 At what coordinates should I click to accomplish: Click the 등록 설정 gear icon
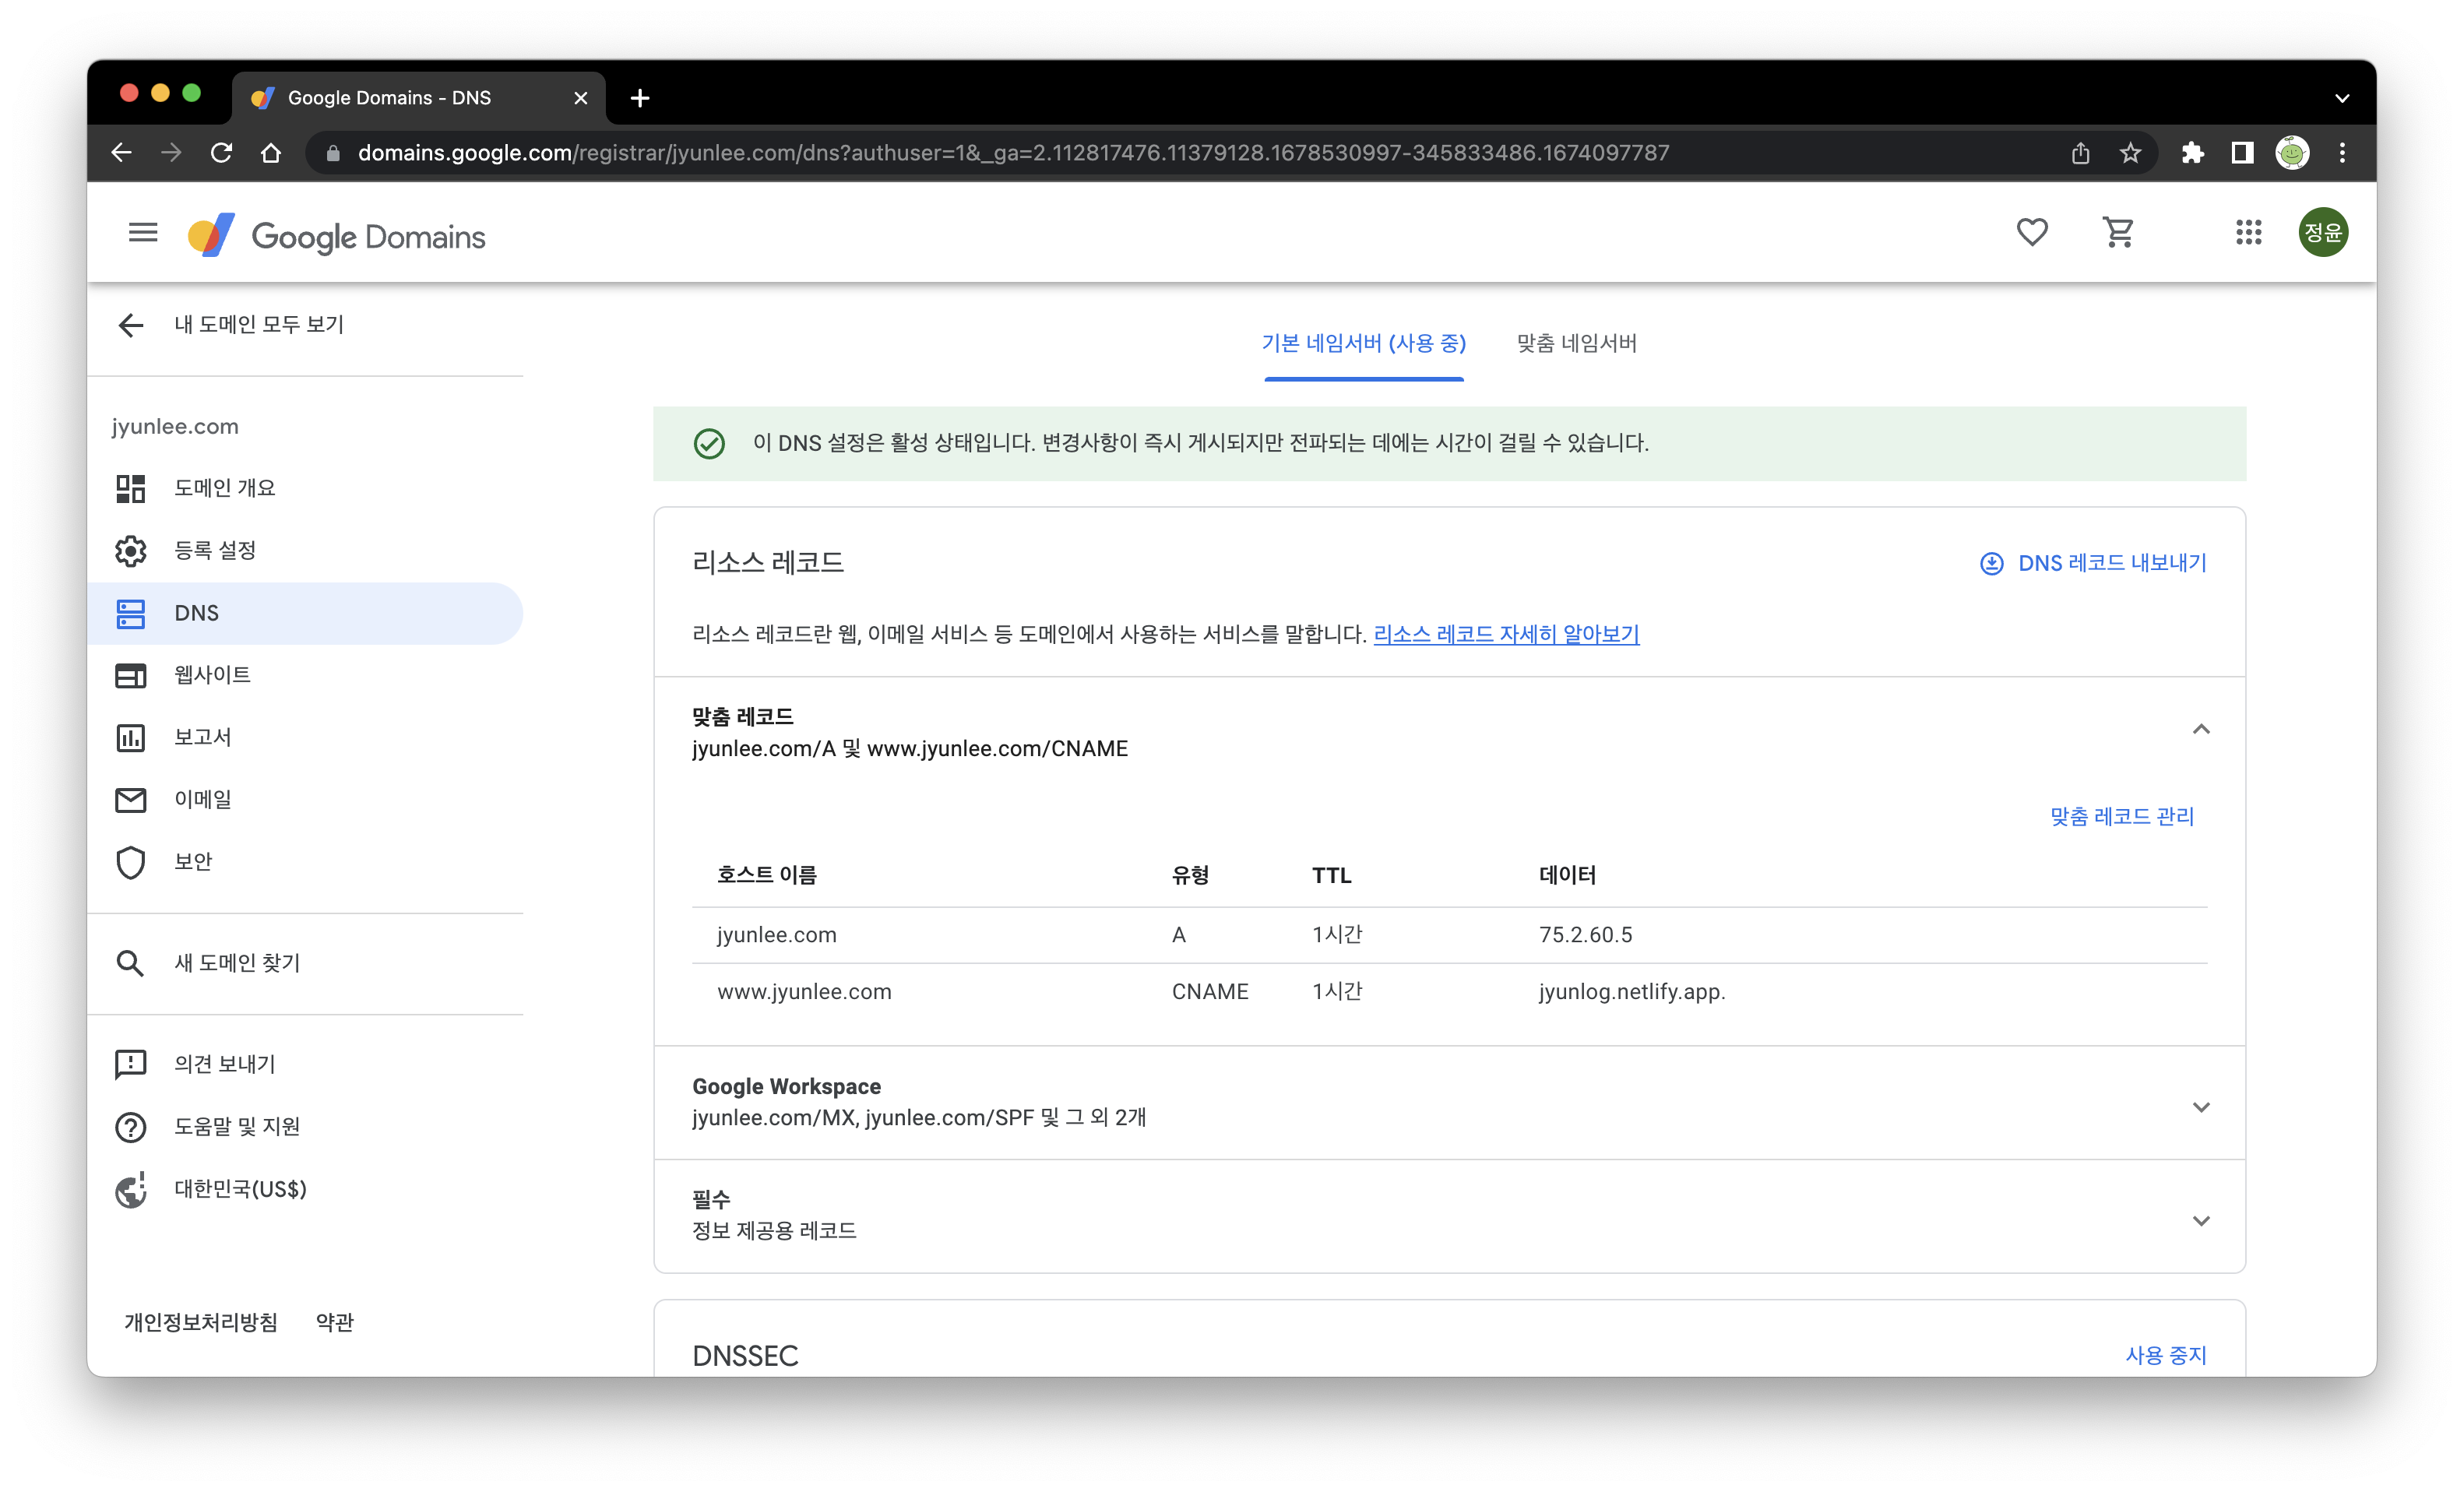pyautogui.click(x=130, y=551)
